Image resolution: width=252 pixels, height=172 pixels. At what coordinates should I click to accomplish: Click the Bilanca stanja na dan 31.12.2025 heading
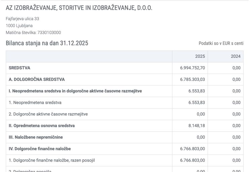(x=47, y=43)
